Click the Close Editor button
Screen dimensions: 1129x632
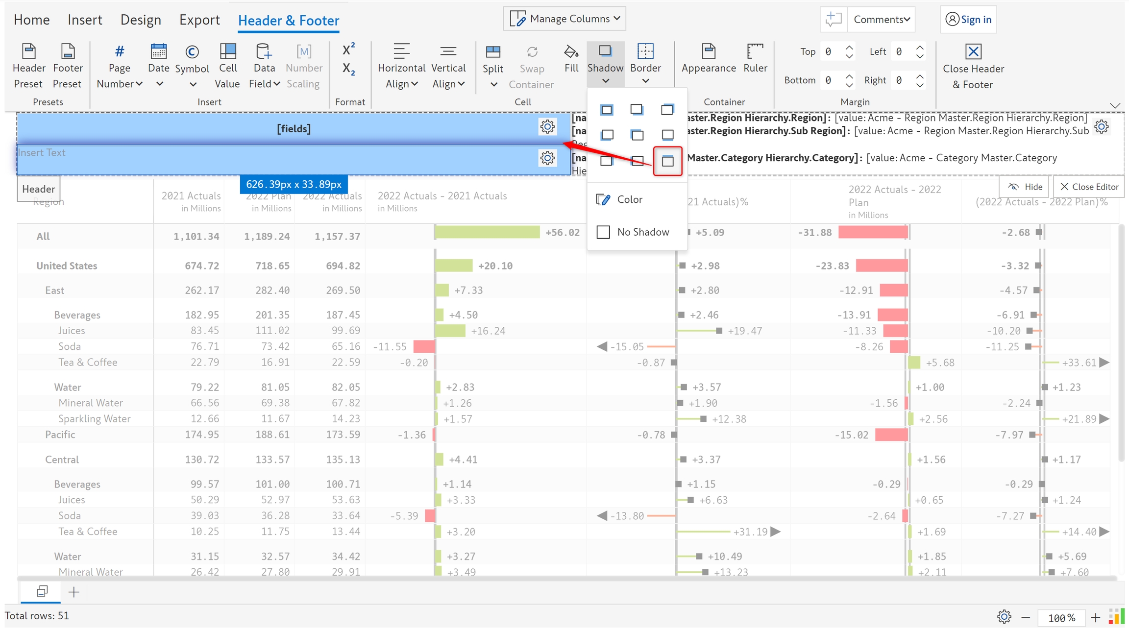pyautogui.click(x=1089, y=187)
